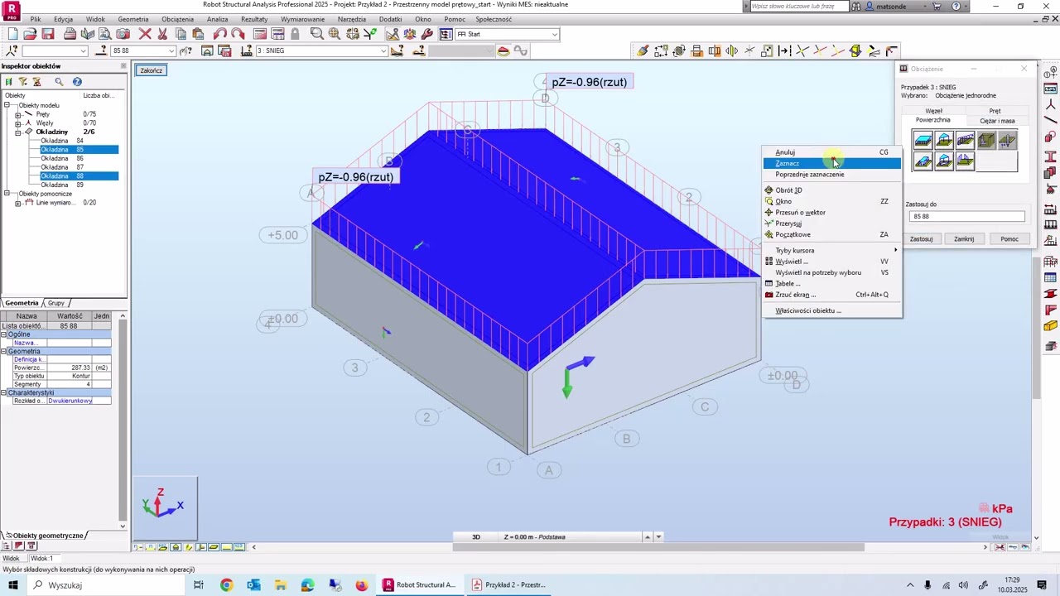Click the Print icon in the toolbar

(x=70, y=34)
